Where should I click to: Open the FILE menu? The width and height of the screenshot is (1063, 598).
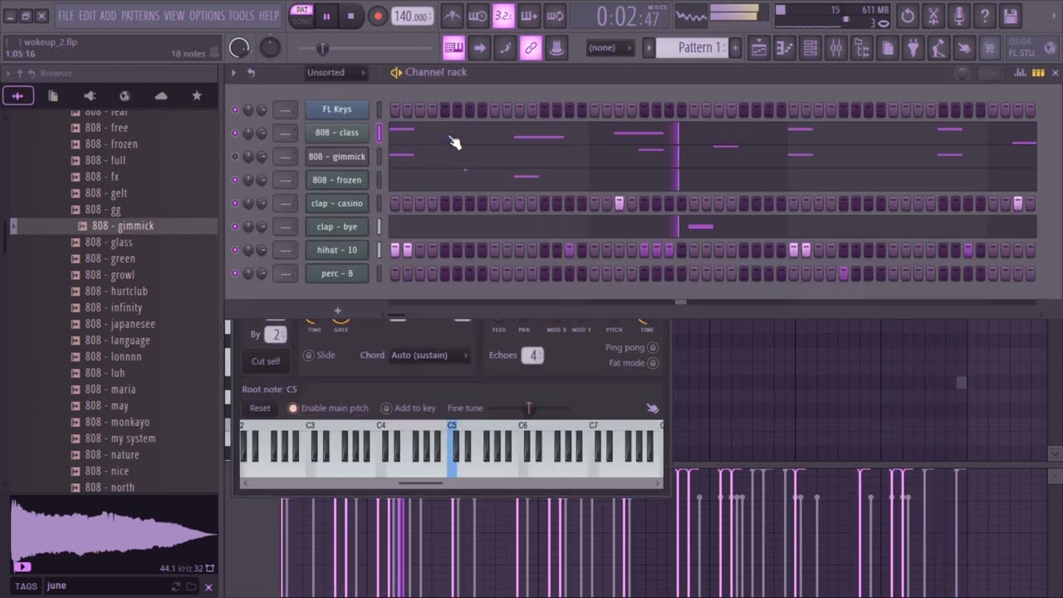point(66,16)
